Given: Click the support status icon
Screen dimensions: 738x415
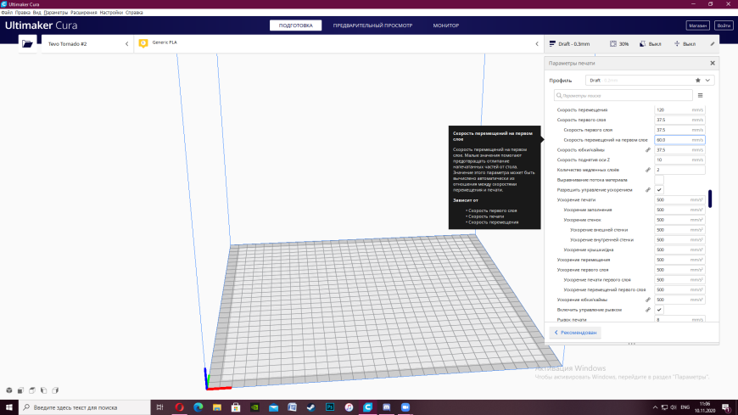Looking at the screenshot, I should click(x=642, y=43).
